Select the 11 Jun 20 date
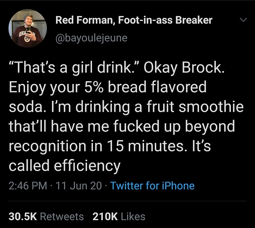 (79, 186)
